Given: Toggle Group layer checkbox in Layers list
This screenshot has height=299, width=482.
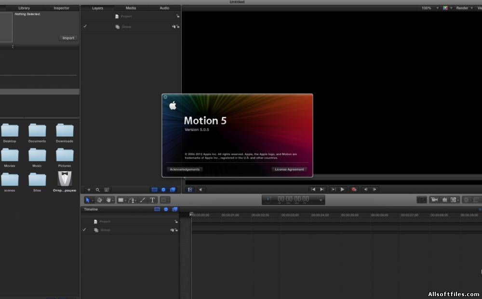Looking at the screenshot, I should (x=85, y=26).
